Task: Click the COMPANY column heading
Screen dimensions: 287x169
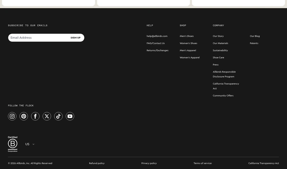Action: [x=218, y=25]
